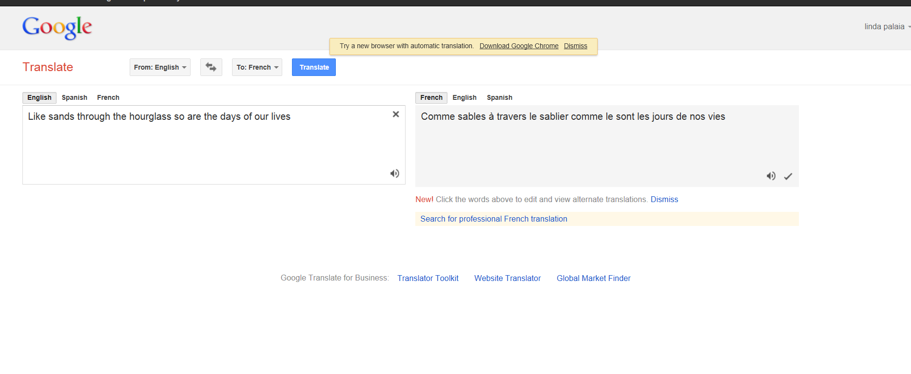This screenshot has height=374, width=911.
Task: Select the English target language tab
Action: 465,97
